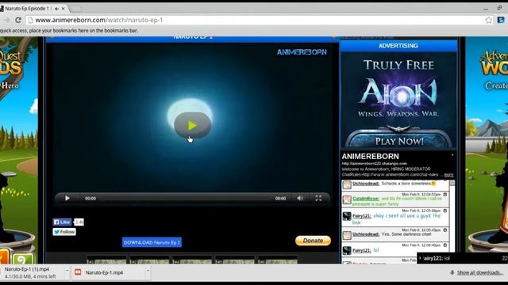The width and height of the screenshot is (508, 285).
Task: Reload the page with the refresh icon
Action: click(x=18, y=20)
